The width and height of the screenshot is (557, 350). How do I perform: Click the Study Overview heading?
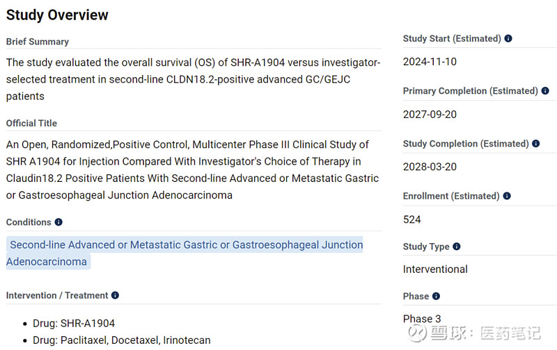[x=57, y=15]
